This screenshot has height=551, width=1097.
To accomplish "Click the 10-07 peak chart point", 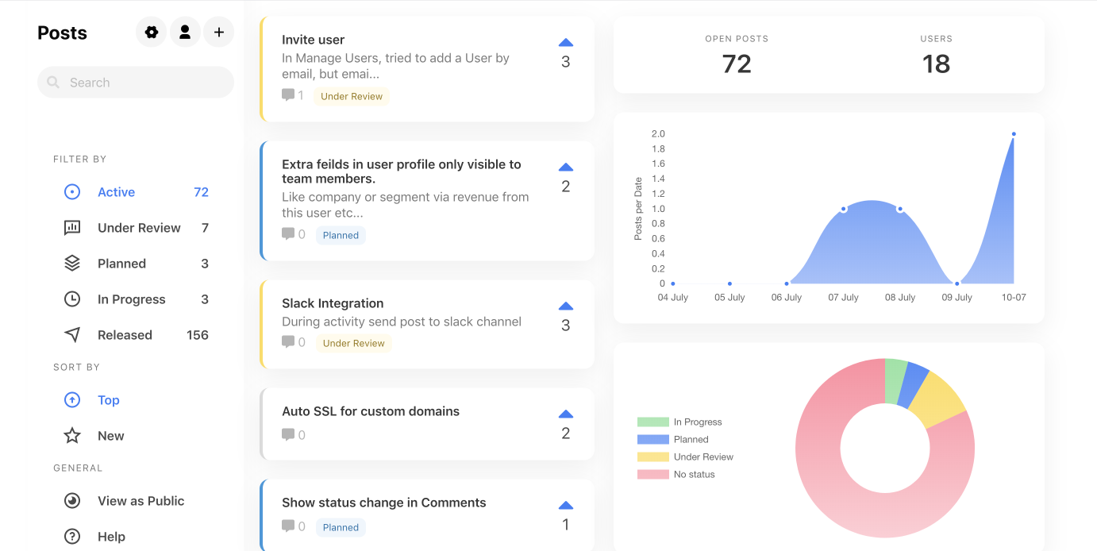I will 1014,134.
